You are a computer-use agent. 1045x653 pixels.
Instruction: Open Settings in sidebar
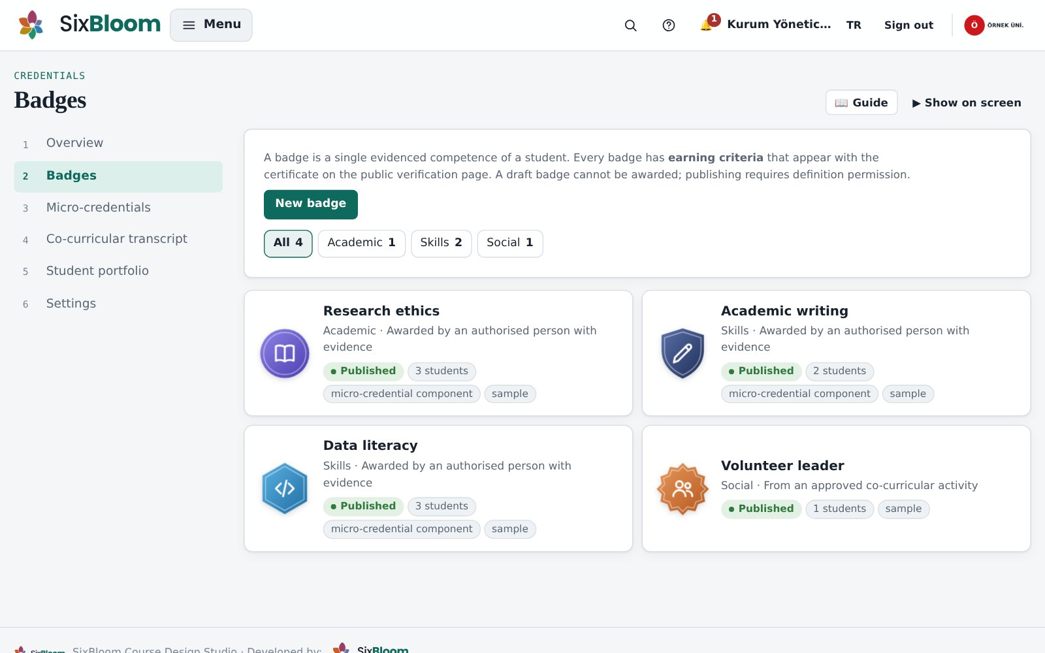(118, 304)
